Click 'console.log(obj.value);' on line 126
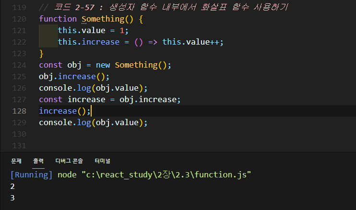This screenshot has width=356, height=210. click(93, 88)
